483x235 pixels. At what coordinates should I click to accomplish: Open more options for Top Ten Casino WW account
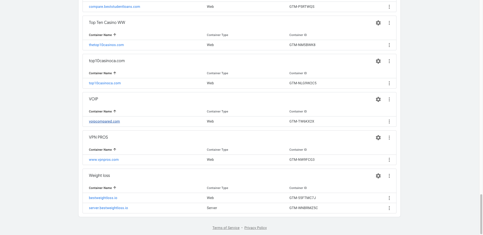coord(389,23)
